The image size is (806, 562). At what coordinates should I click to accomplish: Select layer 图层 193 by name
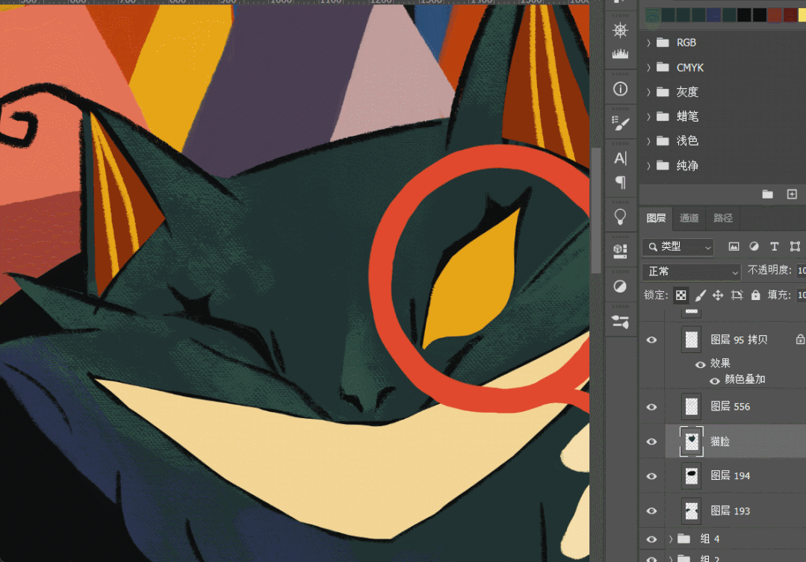[x=730, y=511]
